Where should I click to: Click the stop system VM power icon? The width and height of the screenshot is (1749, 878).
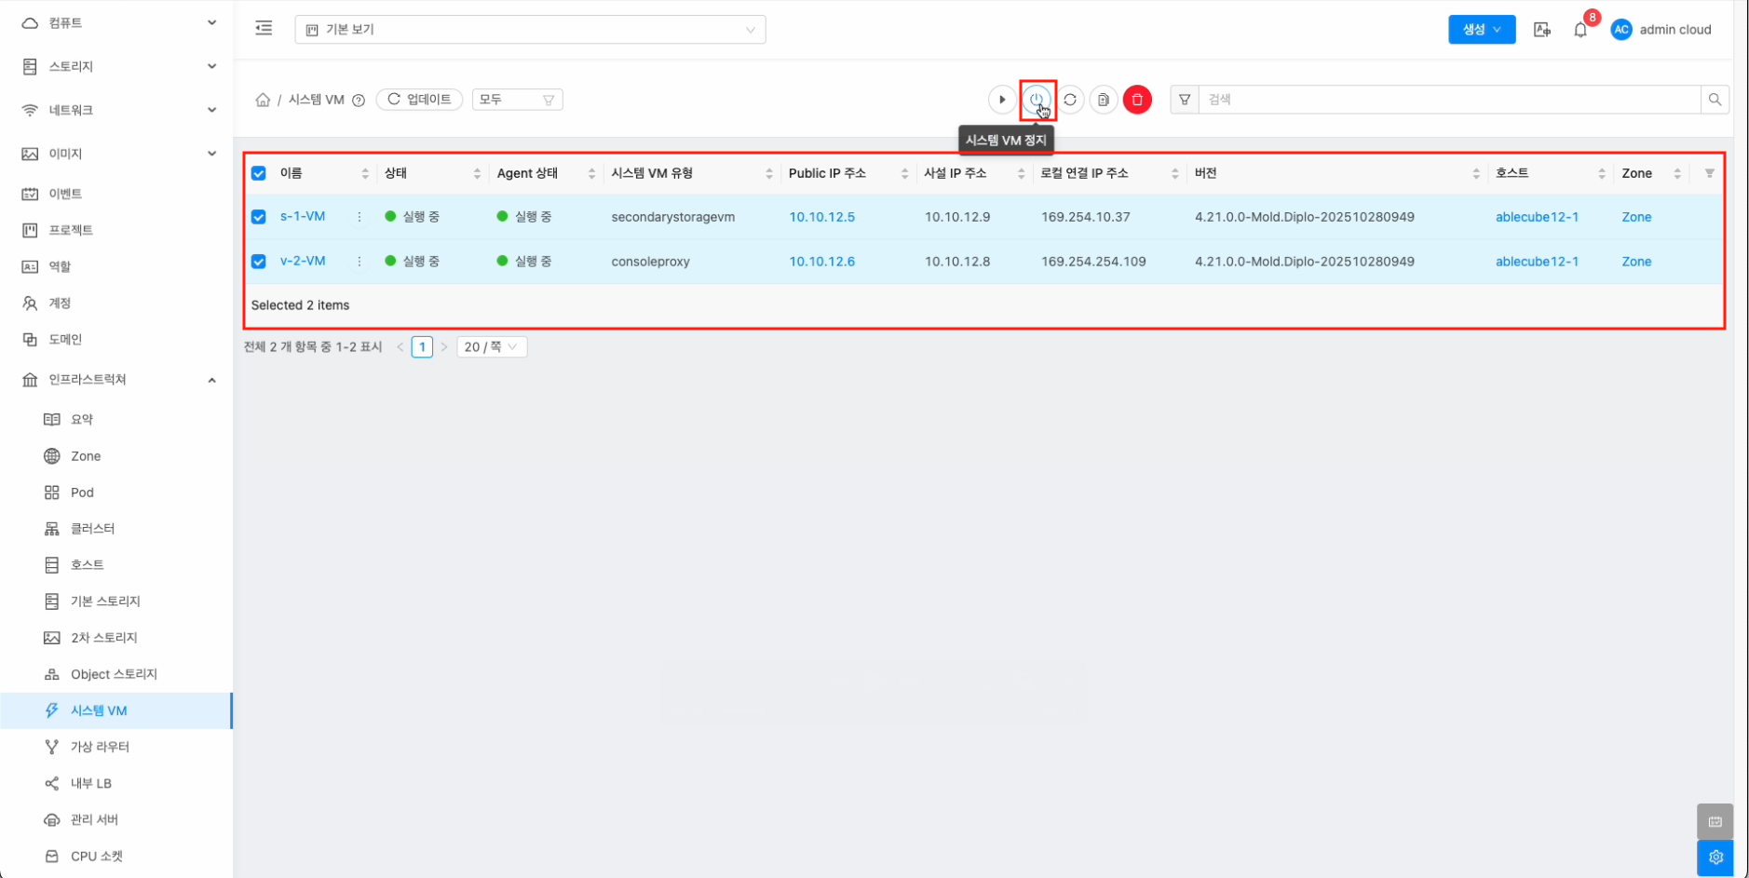(x=1037, y=100)
